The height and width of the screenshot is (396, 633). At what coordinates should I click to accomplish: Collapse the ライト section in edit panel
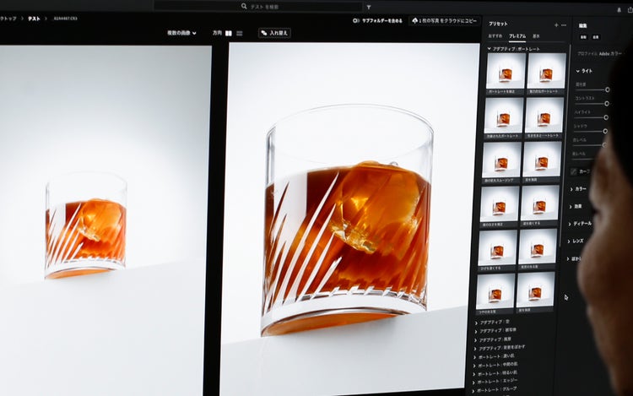coord(577,71)
